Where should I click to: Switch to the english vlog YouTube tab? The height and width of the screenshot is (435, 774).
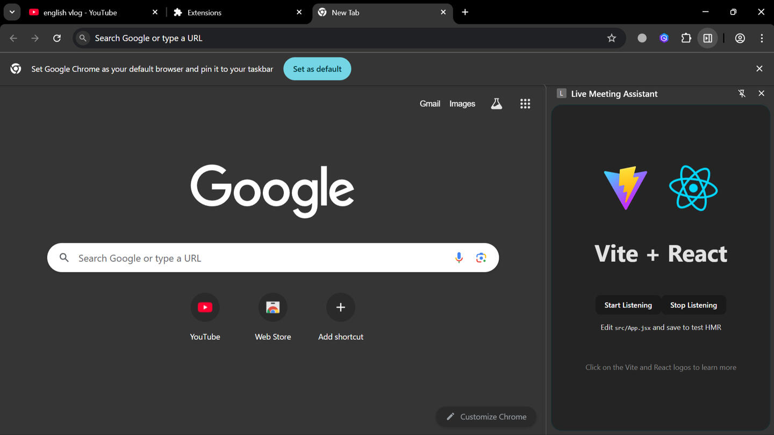coord(81,12)
